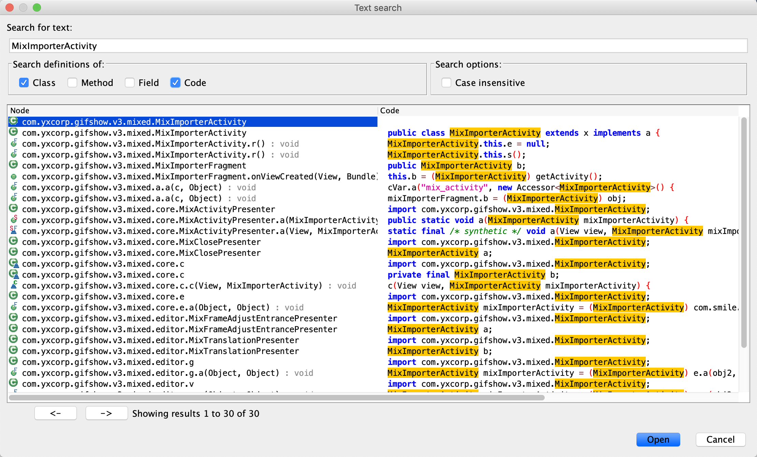Tick the Field checkbox
The image size is (757, 457).
[x=130, y=83]
